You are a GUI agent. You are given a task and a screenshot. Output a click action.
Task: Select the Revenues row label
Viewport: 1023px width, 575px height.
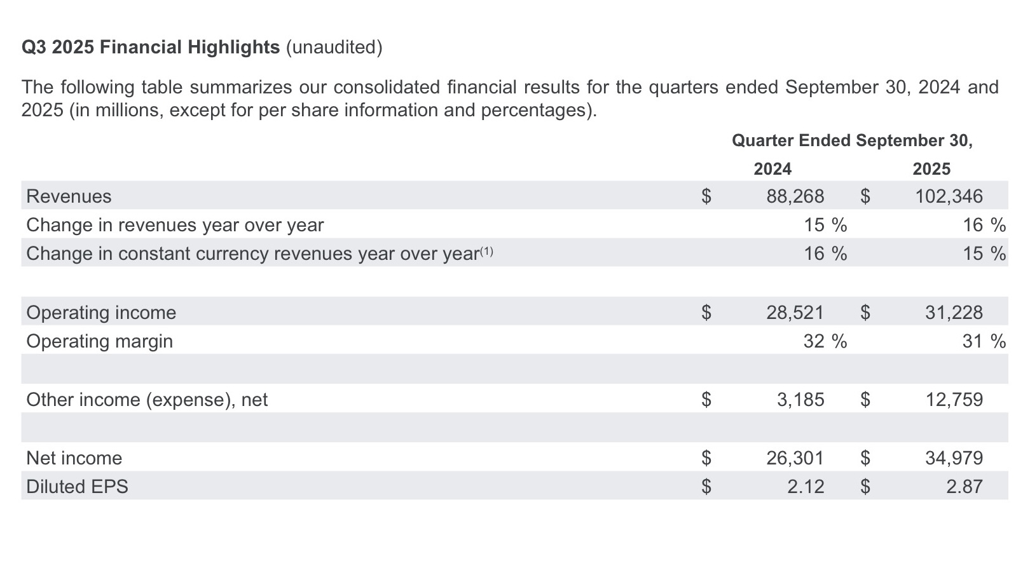point(69,196)
